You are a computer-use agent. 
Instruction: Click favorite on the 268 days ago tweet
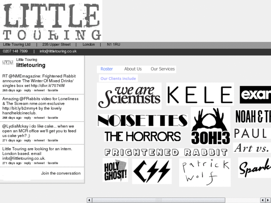click(53, 118)
